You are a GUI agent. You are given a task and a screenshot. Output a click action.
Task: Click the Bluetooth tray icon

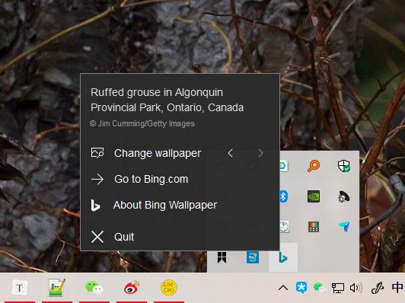point(284,196)
